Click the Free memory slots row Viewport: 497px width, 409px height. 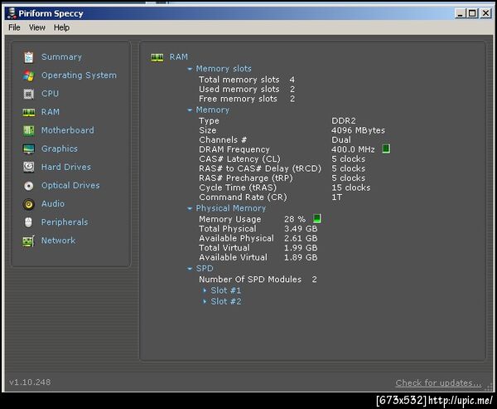(x=247, y=99)
